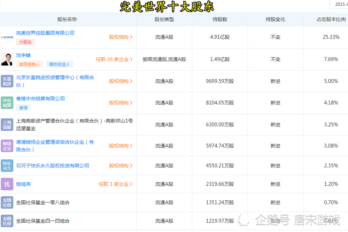This screenshot has height=232, width=348.
Task: Expand 股权结构 for 香港中央结算
Action: pos(121,103)
